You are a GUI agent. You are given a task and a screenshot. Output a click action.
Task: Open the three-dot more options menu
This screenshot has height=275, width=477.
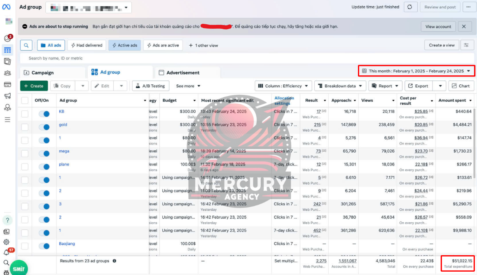(469, 7)
